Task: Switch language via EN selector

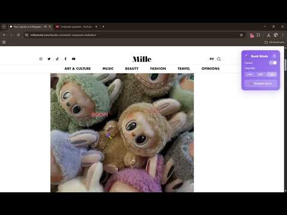Action: (x=212, y=59)
